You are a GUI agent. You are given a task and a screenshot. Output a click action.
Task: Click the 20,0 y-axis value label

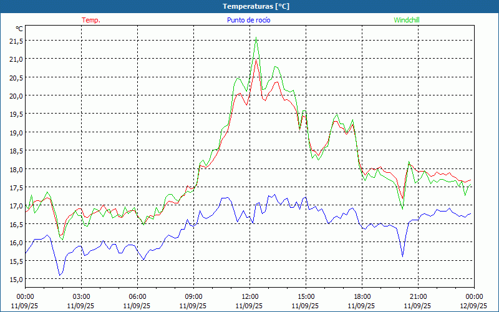click(16, 95)
